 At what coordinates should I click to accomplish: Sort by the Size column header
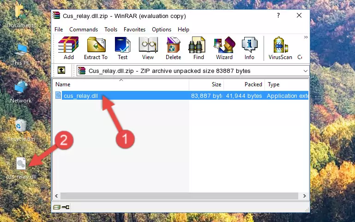pos(206,84)
